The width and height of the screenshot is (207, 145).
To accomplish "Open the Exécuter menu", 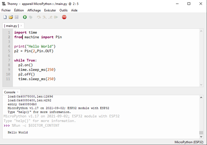I will click(x=50, y=10).
